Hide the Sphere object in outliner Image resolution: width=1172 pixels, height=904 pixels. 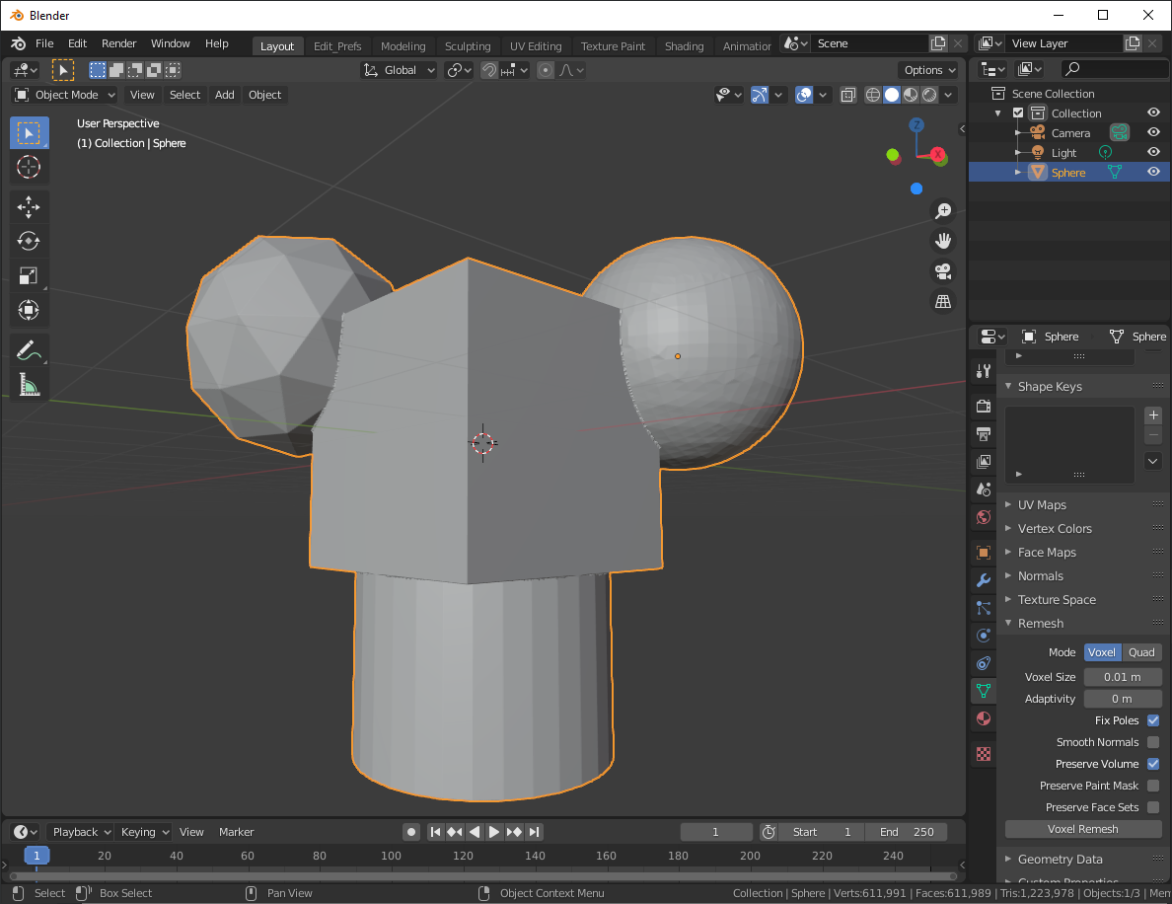[1152, 172]
